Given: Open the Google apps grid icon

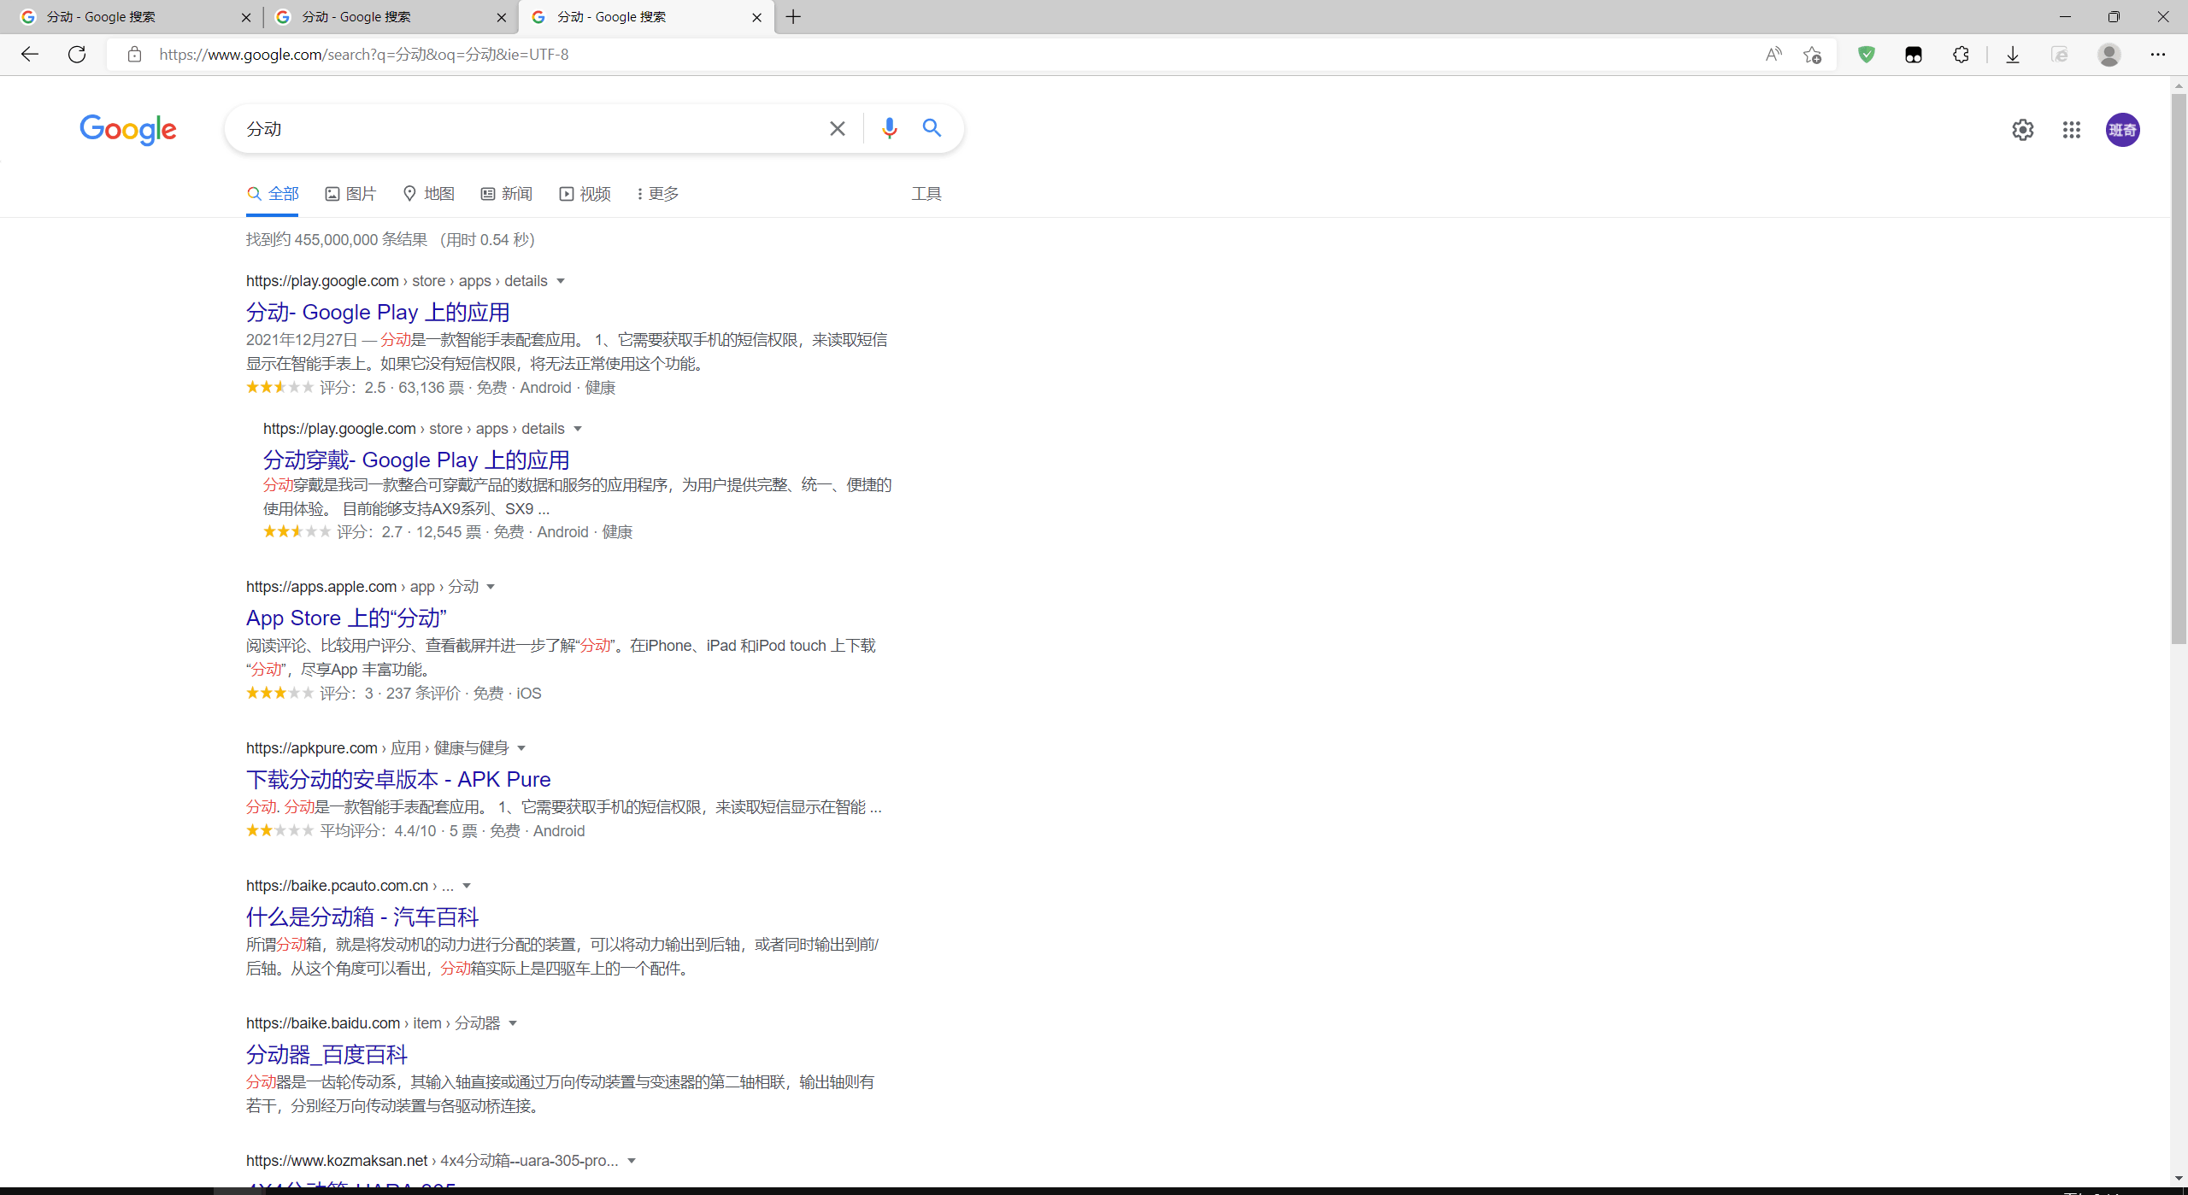Looking at the screenshot, I should pos(2071,130).
